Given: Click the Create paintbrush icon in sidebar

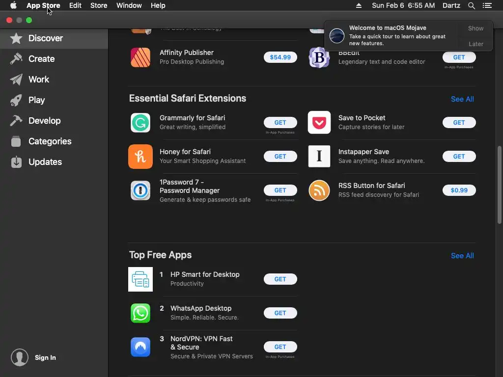Looking at the screenshot, I should (16, 59).
